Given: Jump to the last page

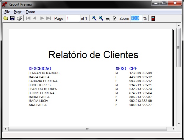Looking at the screenshot, I should click(49, 18).
